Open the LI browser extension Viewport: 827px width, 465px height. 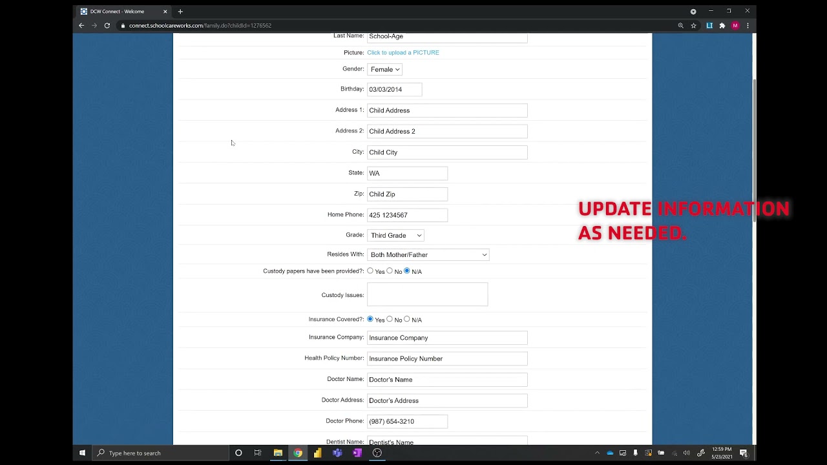click(709, 26)
